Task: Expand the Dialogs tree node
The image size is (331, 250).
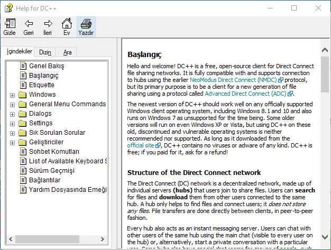Action: click(13, 114)
